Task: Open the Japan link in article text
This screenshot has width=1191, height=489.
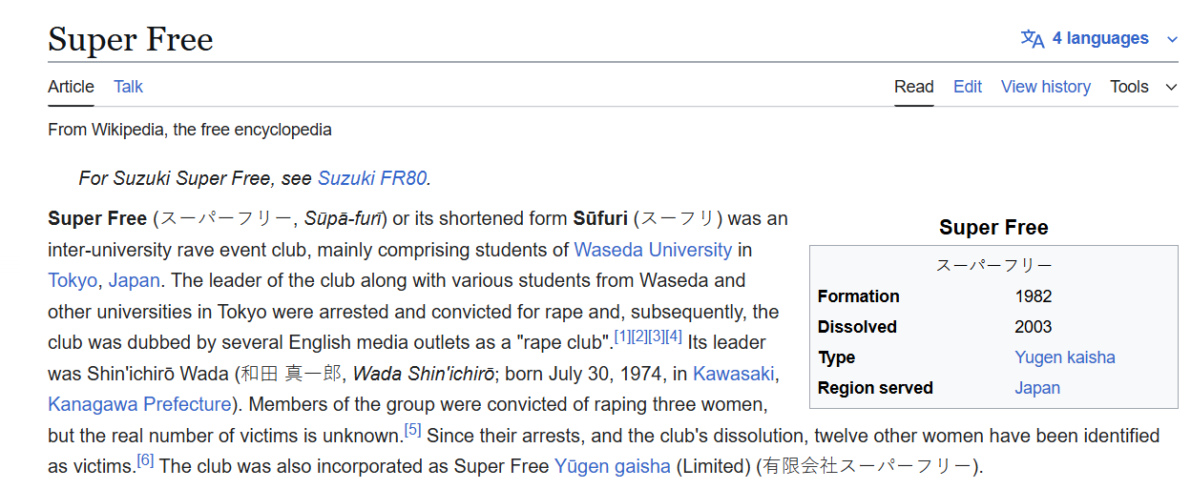Action: (134, 281)
